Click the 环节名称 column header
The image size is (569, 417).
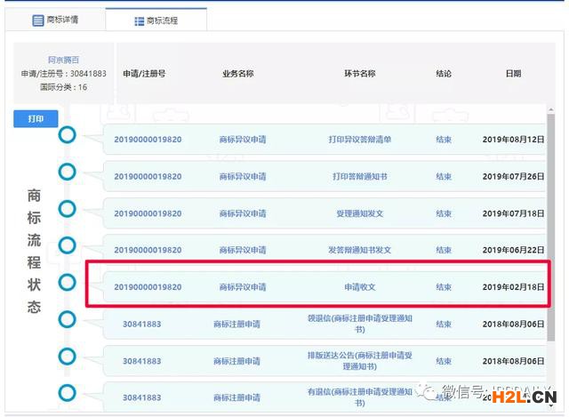click(x=359, y=74)
